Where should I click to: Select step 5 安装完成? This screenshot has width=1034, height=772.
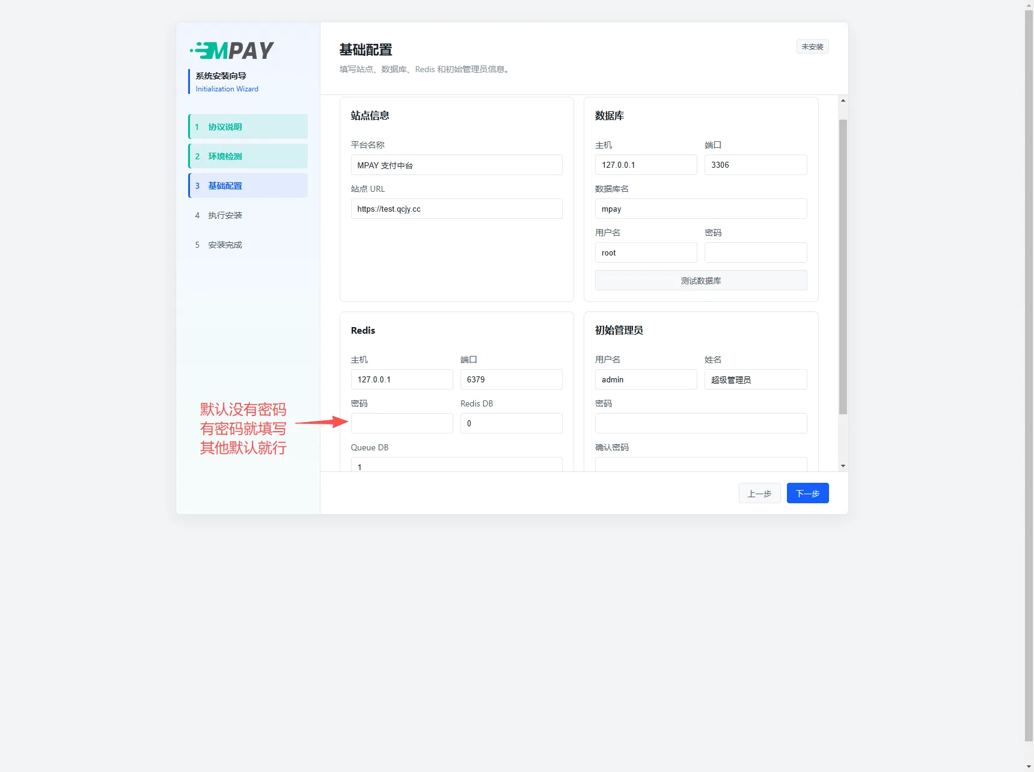pos(248,245)
